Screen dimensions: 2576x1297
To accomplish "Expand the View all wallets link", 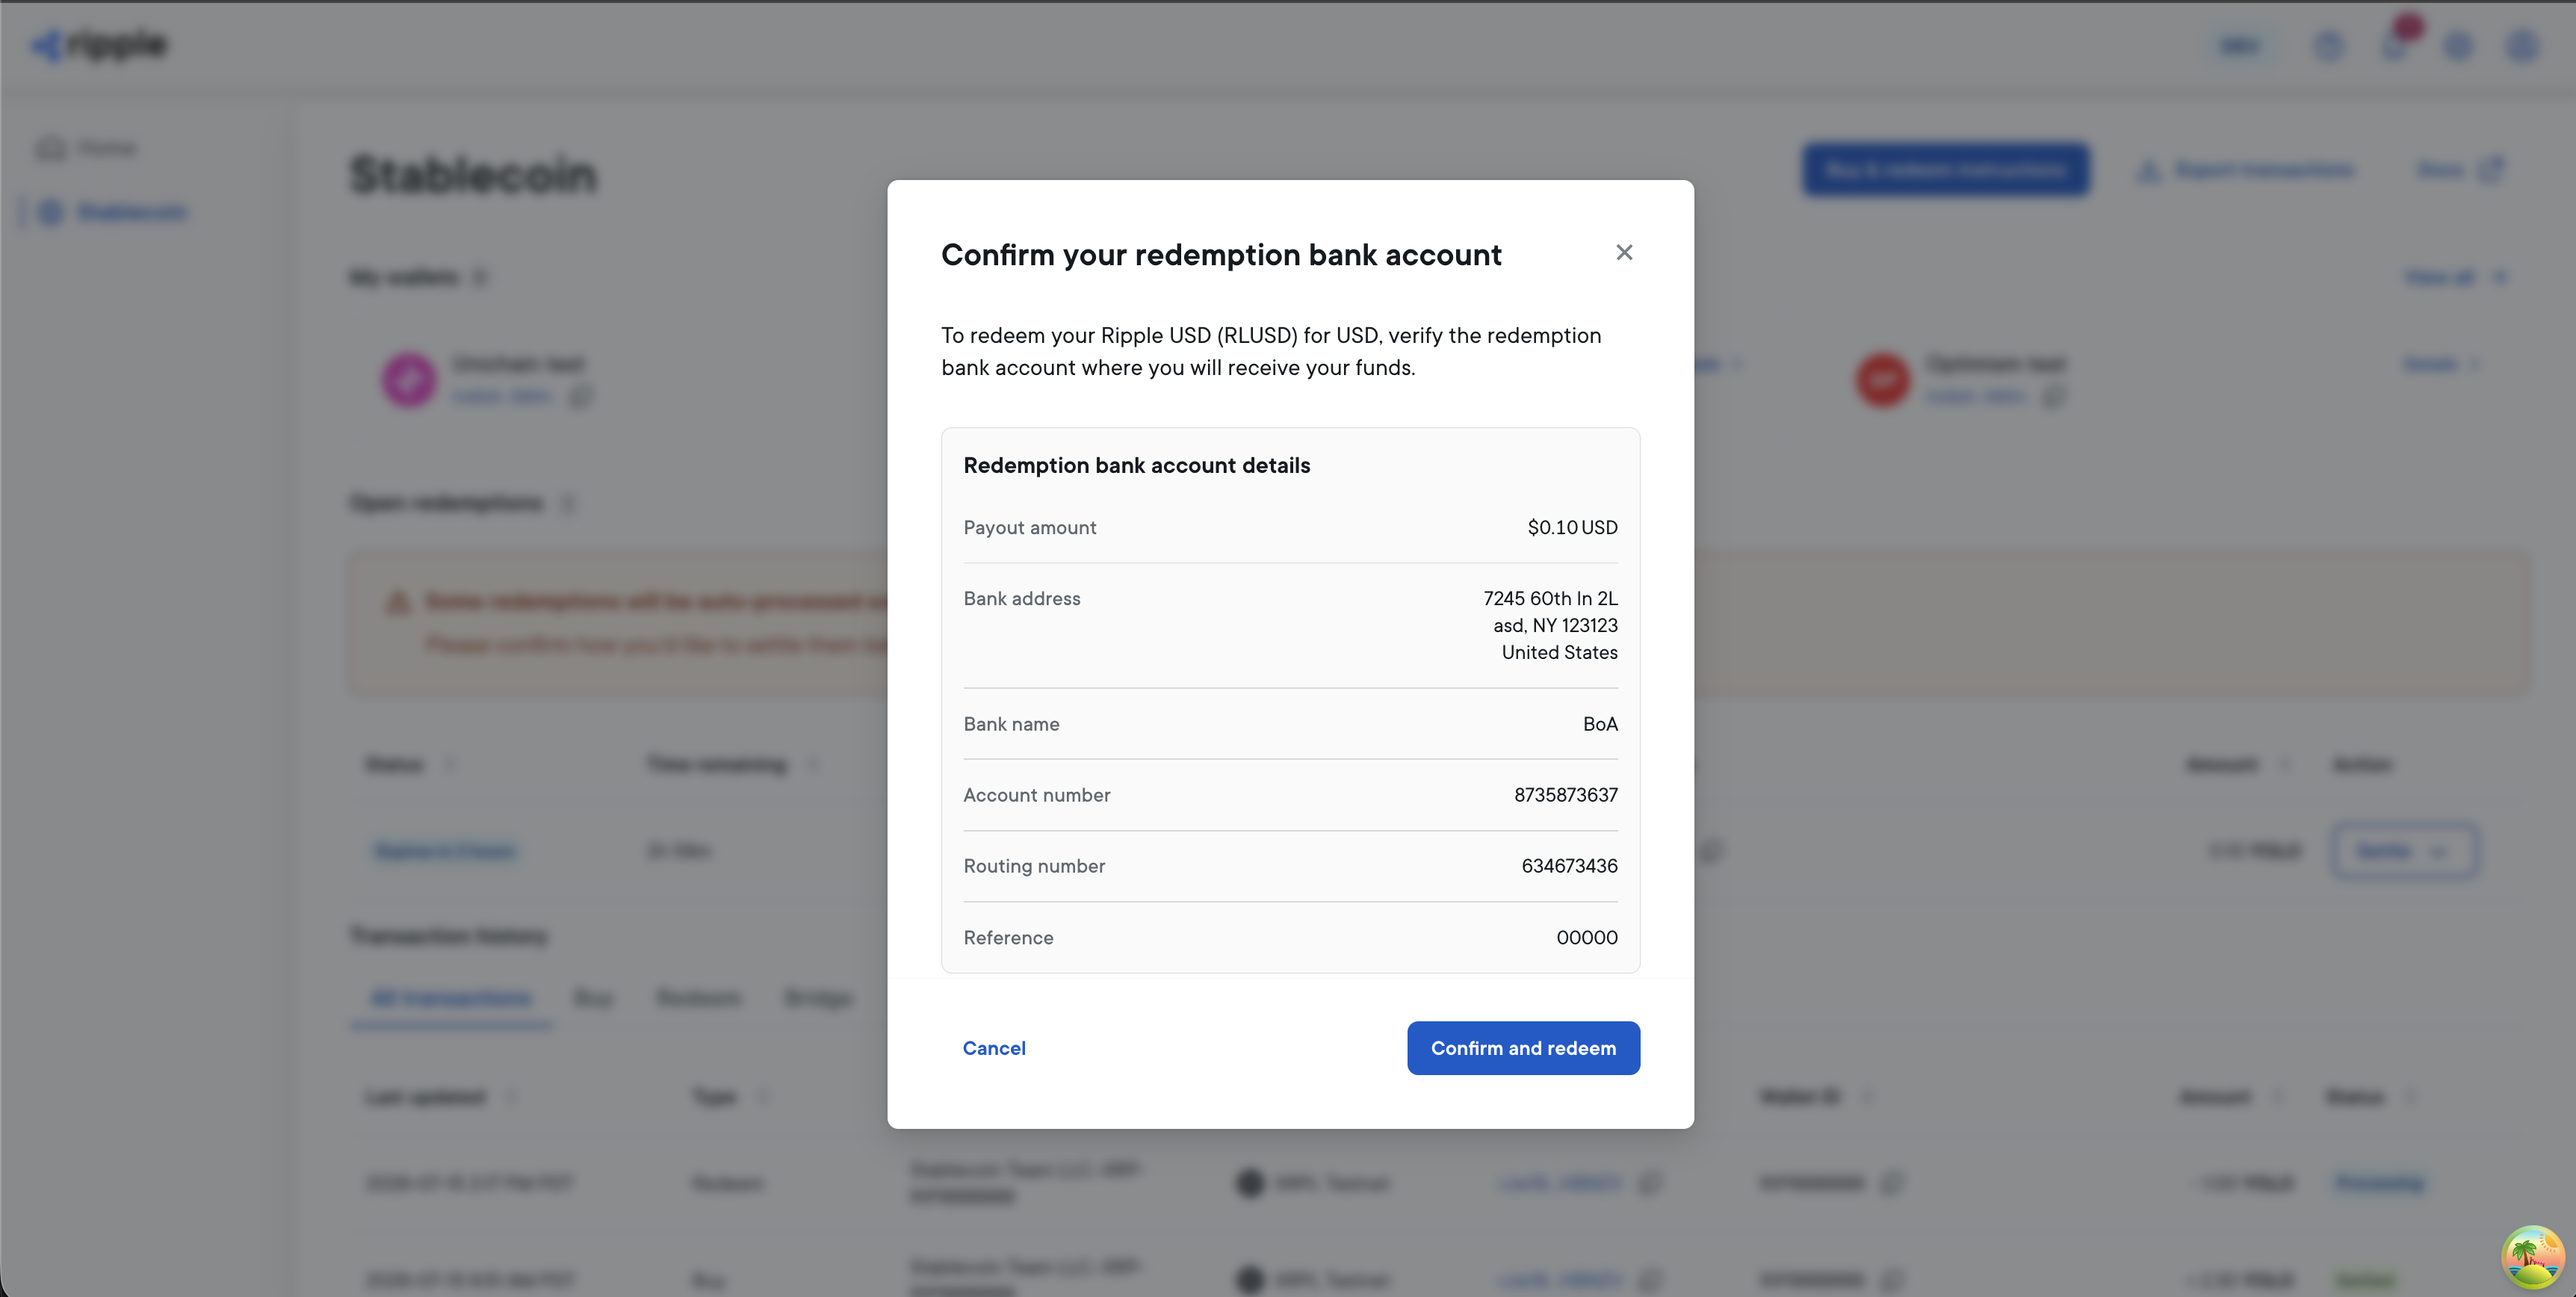I will pyautogui.click(x=2454, y=277).
